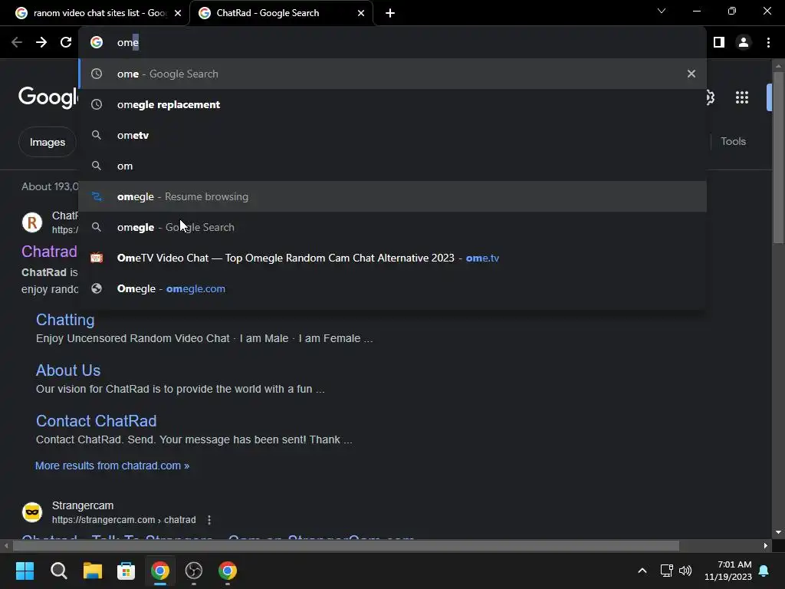This screenshot has height=589, width=785.
Task: Open a new browser tab
Action: [390, 13]
